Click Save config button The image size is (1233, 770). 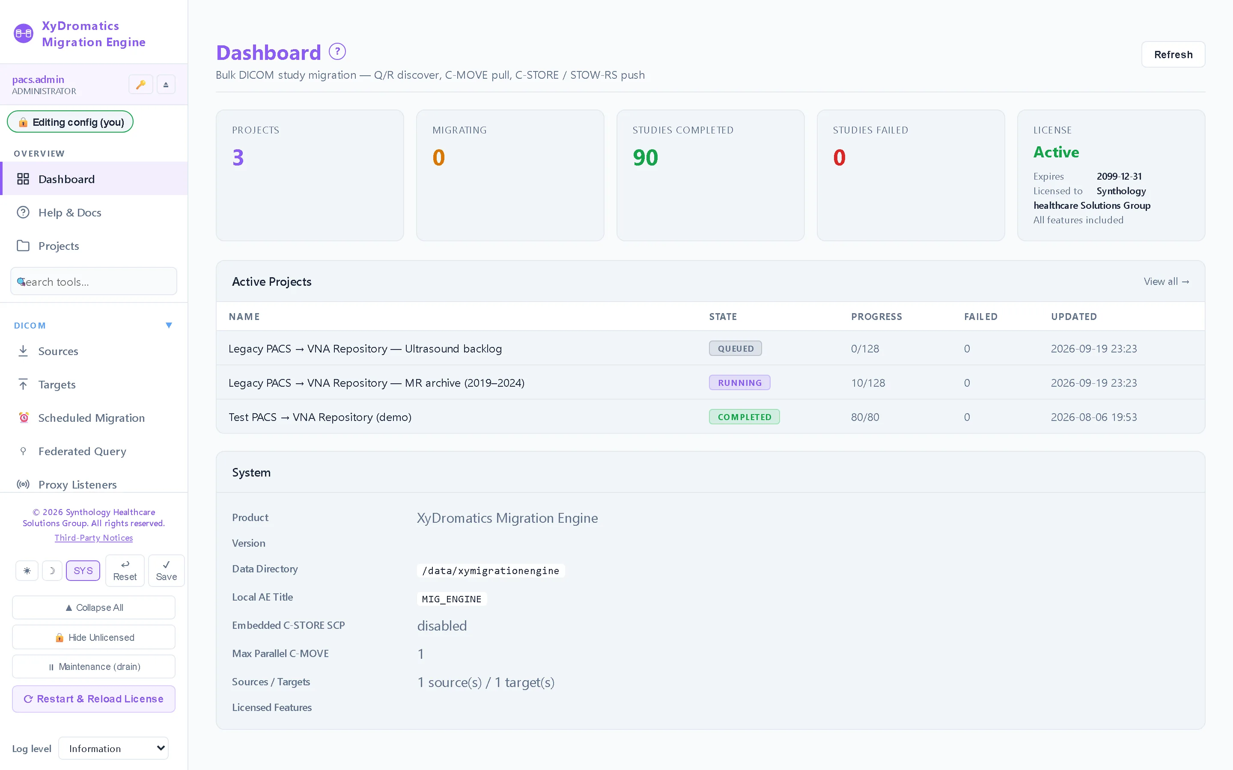pyautogui.click(x=166, y=570)
